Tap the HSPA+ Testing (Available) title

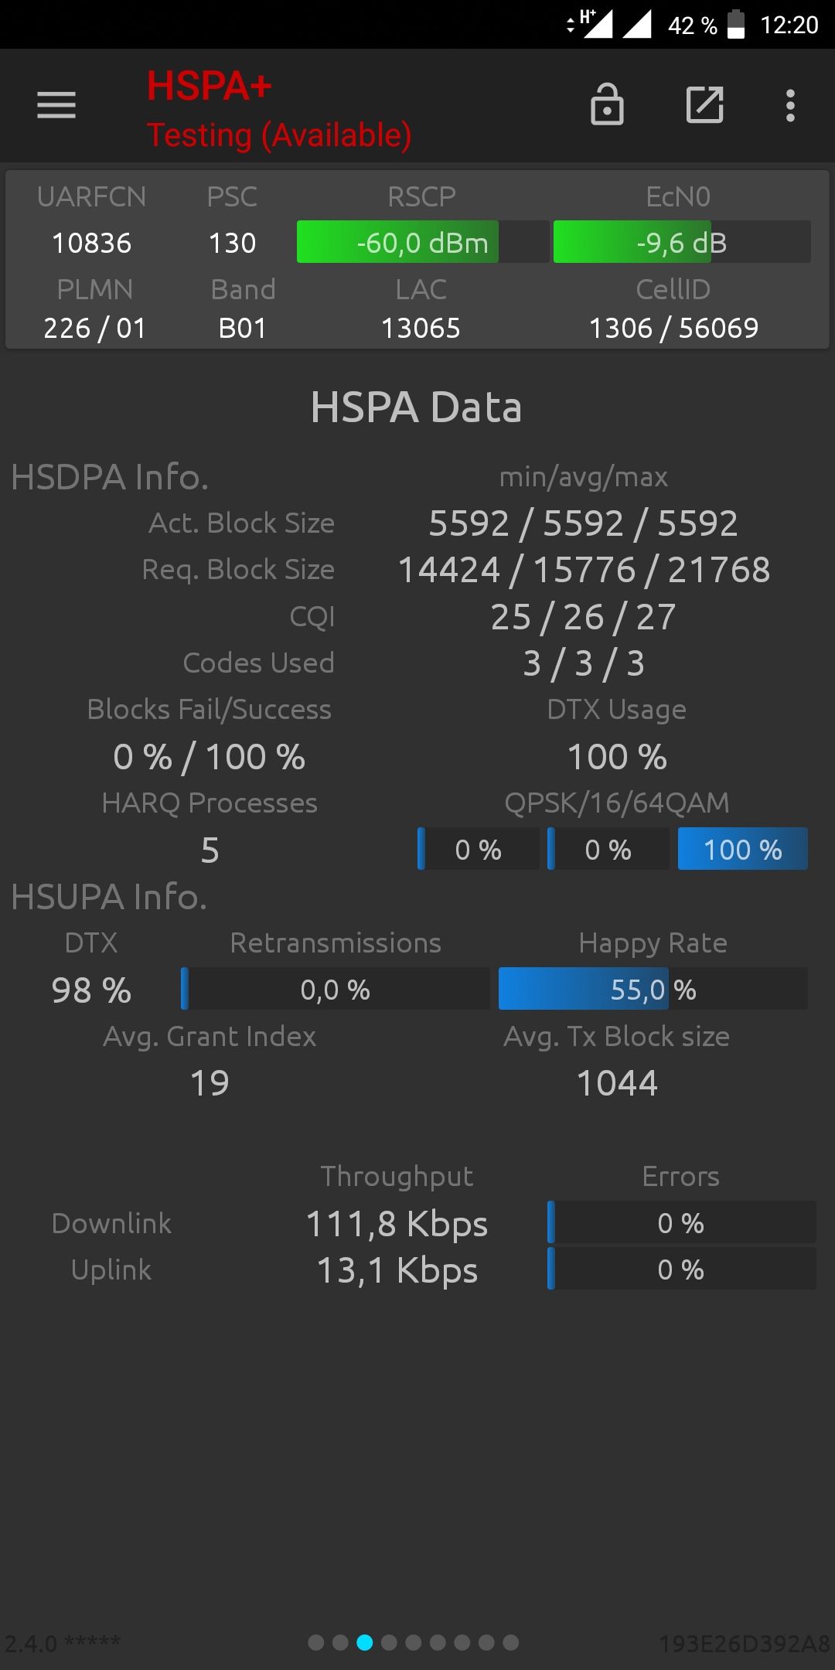point(279,109)
